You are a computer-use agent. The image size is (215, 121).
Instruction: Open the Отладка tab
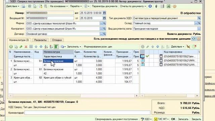tap(57, 40)
